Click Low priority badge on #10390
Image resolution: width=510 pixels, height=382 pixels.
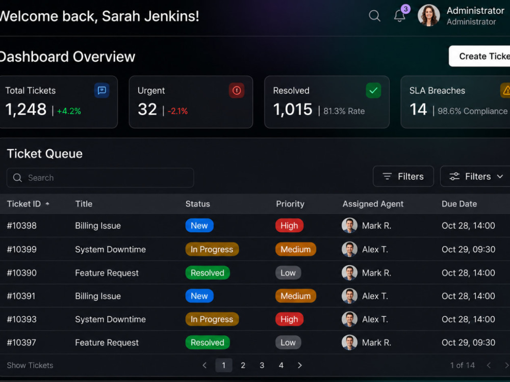[288, 273]
